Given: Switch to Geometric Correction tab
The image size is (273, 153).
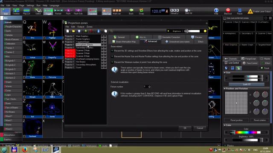Looking at the screenshot, I should point(169,37).
